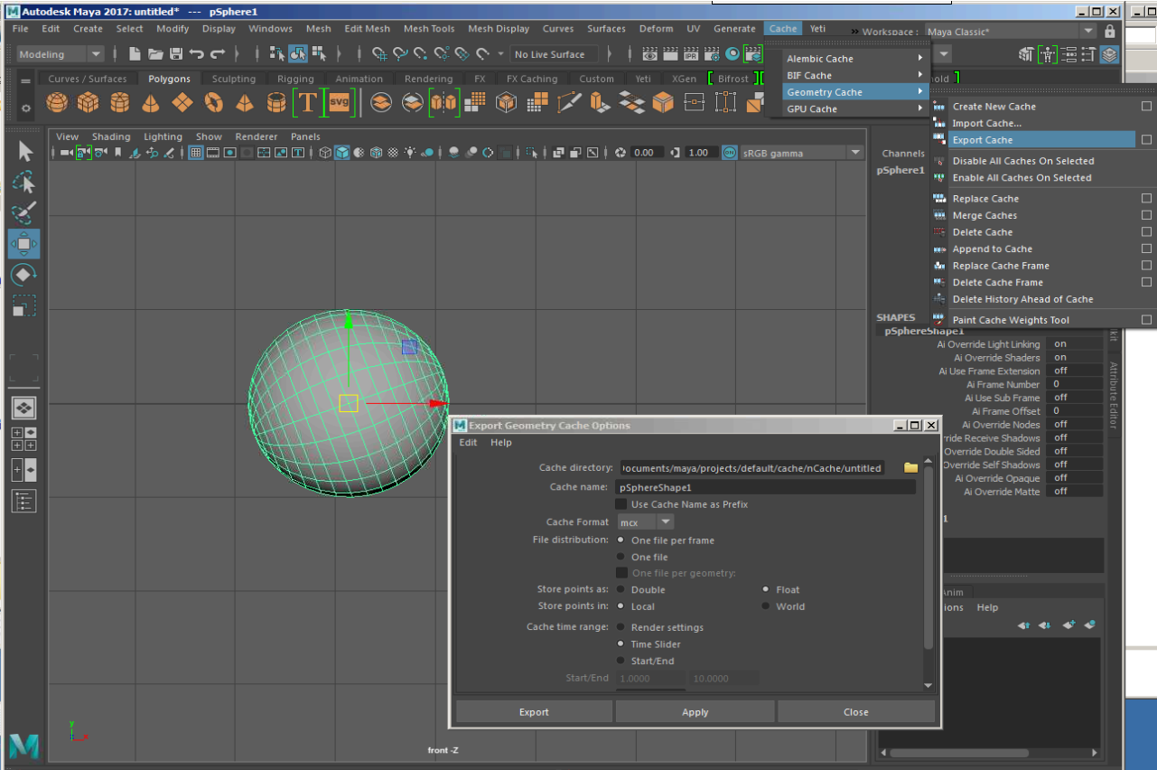Choose World for Store points in
This screenshot has height=770, width=1157.
click(x=766, y=606)
